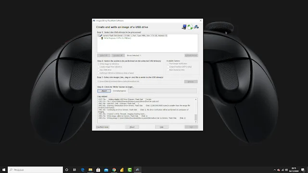Click the Help button

coord(162,127)
